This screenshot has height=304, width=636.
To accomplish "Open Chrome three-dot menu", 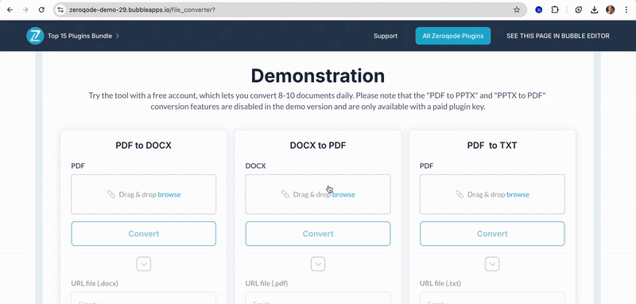I will point(626,10).
